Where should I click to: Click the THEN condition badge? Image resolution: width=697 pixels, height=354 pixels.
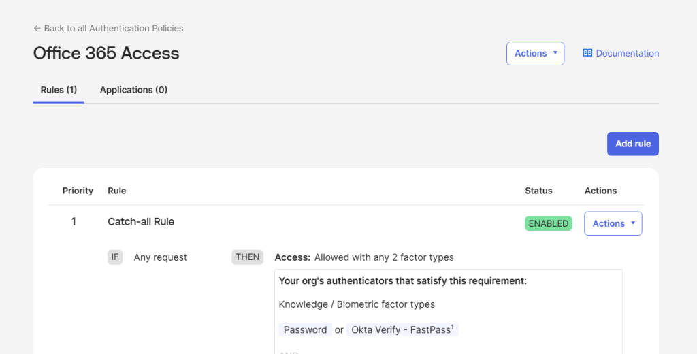click(x=247, y=257)
